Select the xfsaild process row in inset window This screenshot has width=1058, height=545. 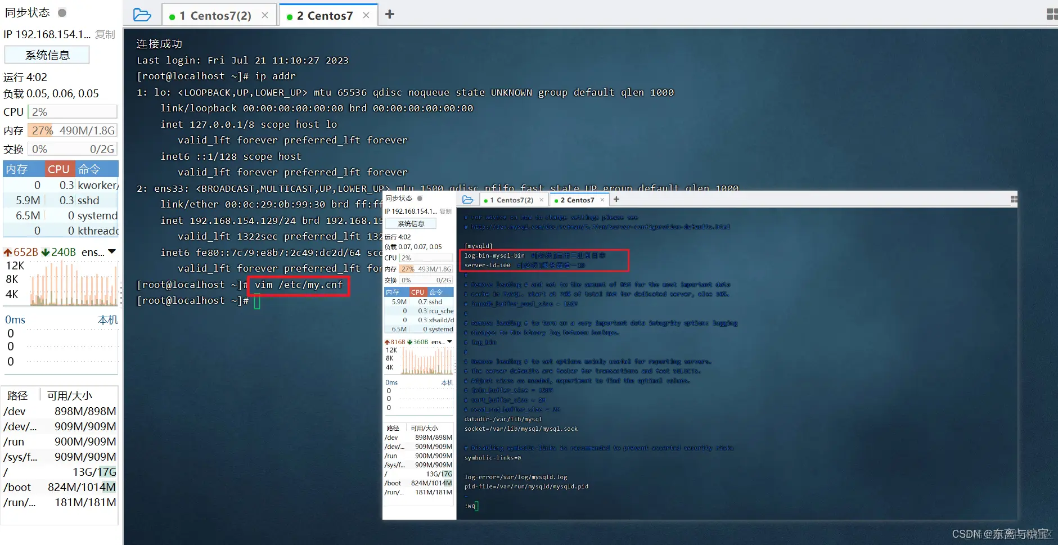[x=419, y=320]
